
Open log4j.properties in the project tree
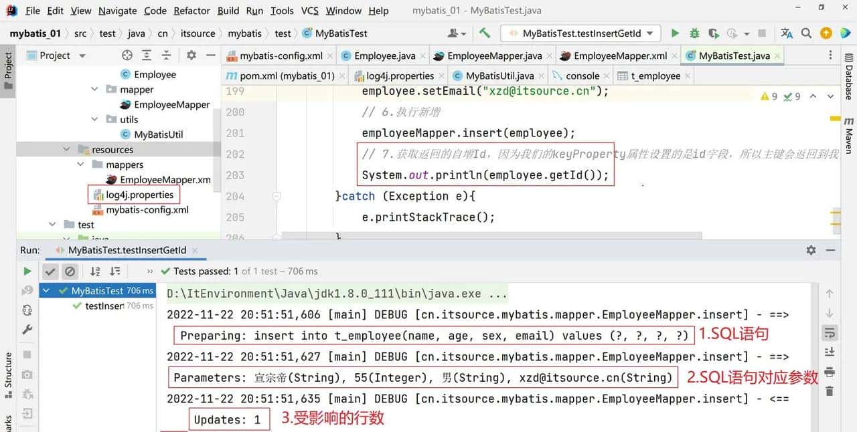coord(139,195)
